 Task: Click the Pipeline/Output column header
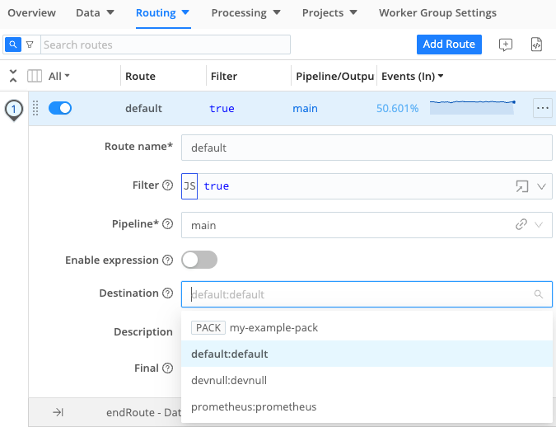click(x=334, y=77)
